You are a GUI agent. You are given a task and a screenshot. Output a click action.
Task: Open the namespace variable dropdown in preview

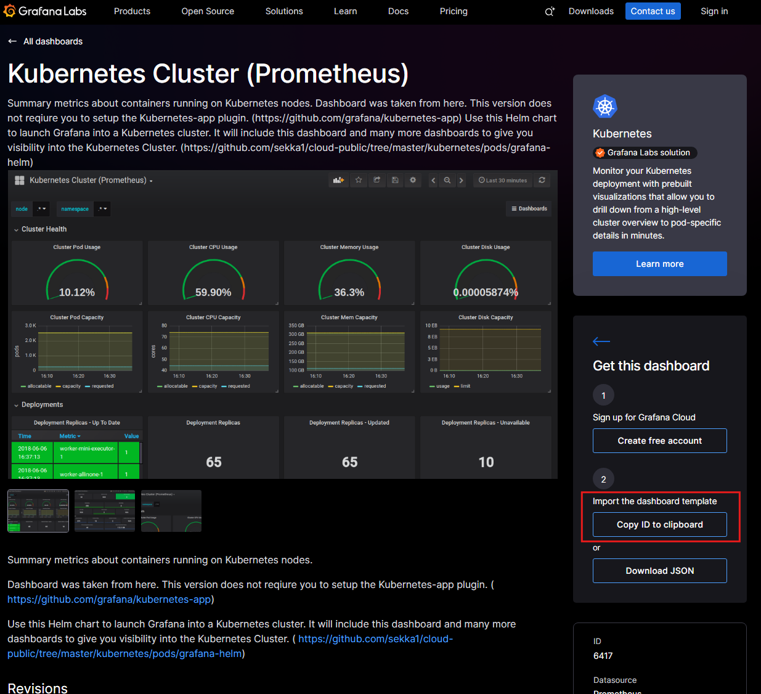click(x=102, y=209)
